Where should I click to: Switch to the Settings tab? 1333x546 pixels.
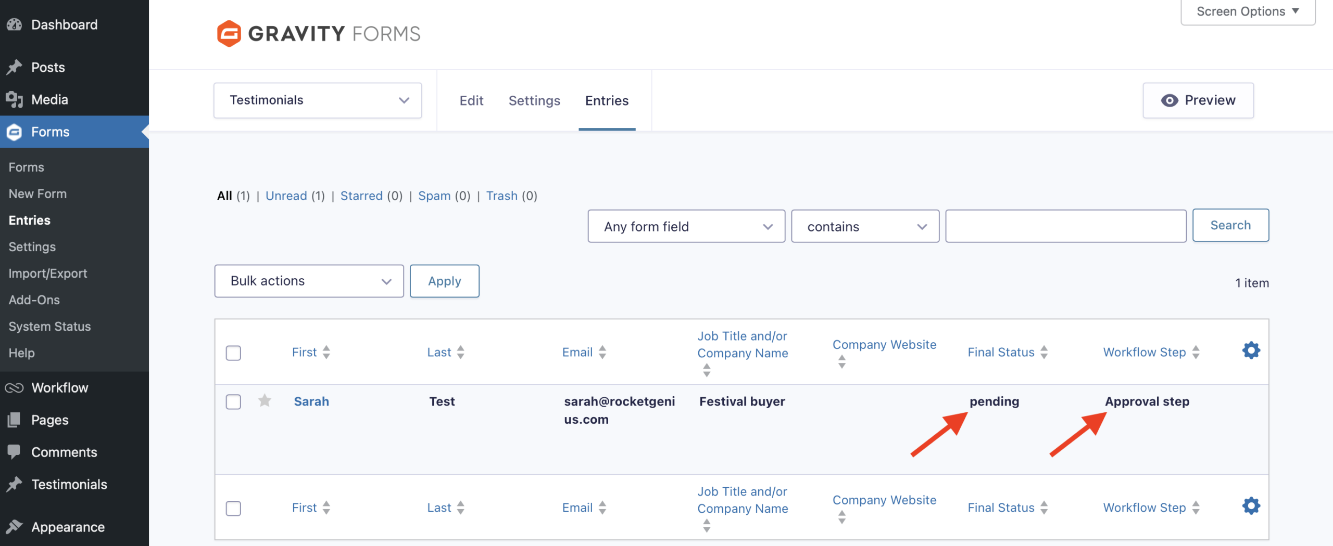point(534,100)
